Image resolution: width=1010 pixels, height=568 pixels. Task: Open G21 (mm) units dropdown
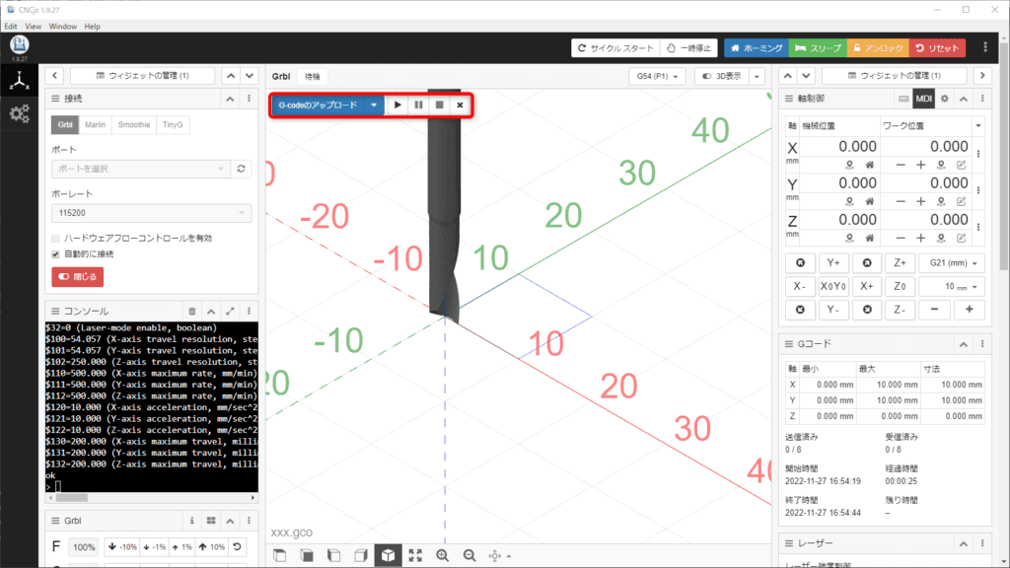point(953,262)
